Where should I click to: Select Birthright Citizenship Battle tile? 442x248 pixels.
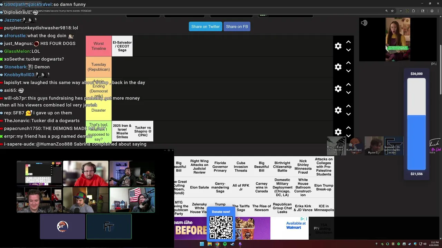[282, 167]
